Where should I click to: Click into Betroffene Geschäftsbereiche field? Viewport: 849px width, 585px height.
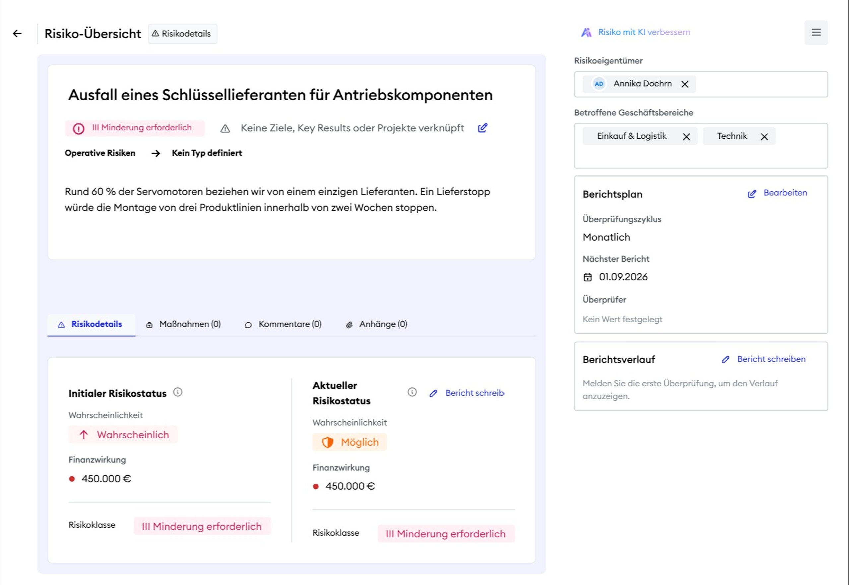point(701,146)
